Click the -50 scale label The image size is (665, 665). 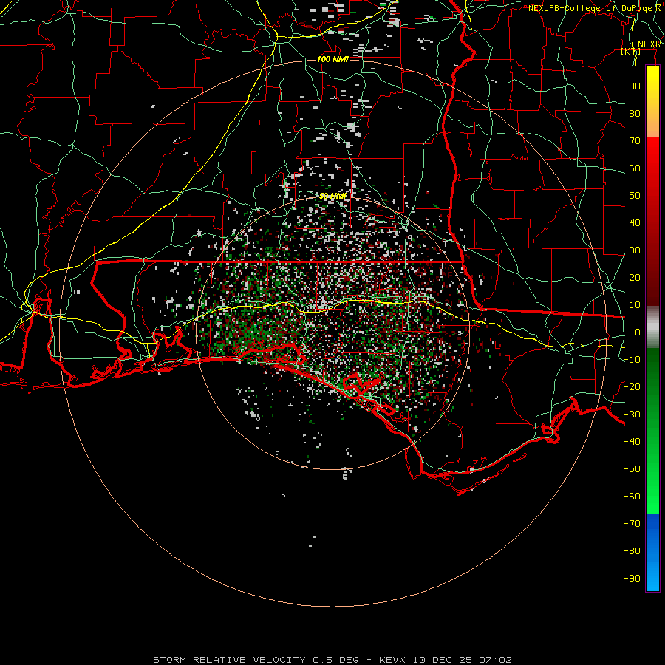(x=632, y=469)
